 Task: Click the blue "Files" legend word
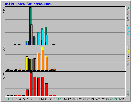tap(128, 20)
